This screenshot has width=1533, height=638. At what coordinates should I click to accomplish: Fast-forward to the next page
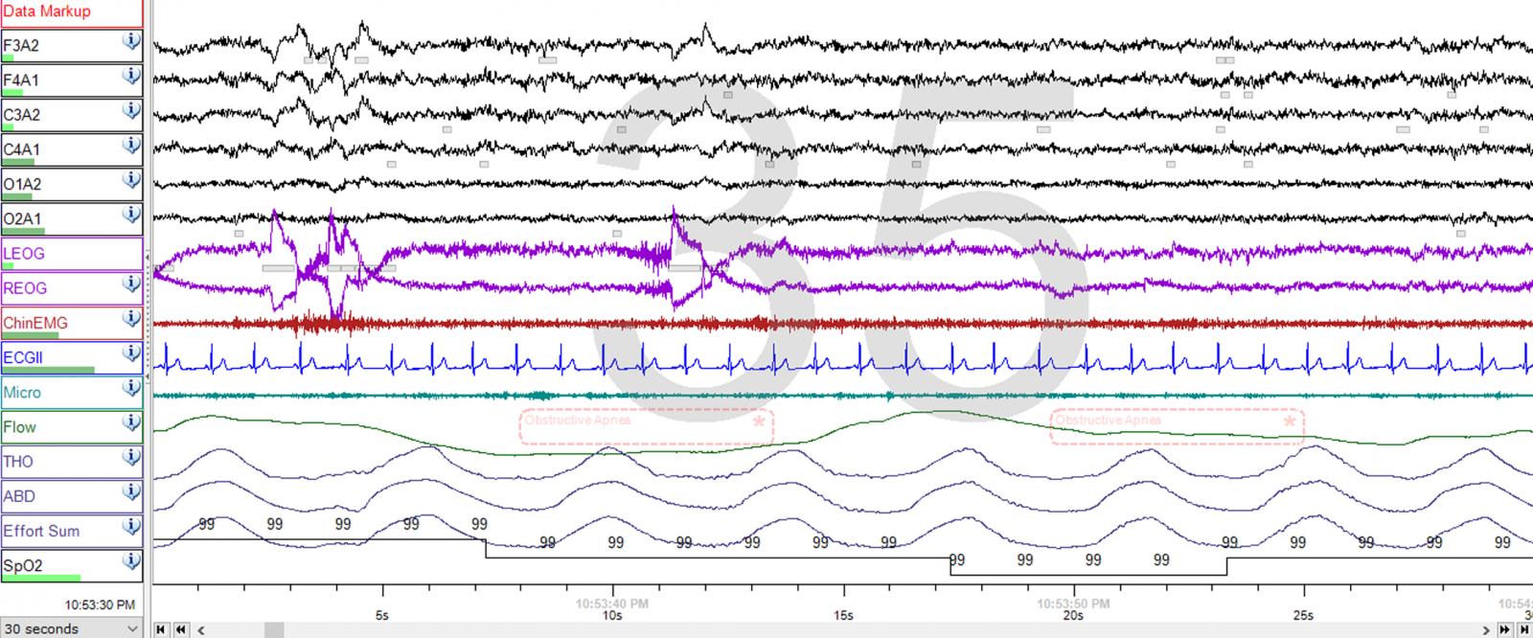[x=1504, y=629]
